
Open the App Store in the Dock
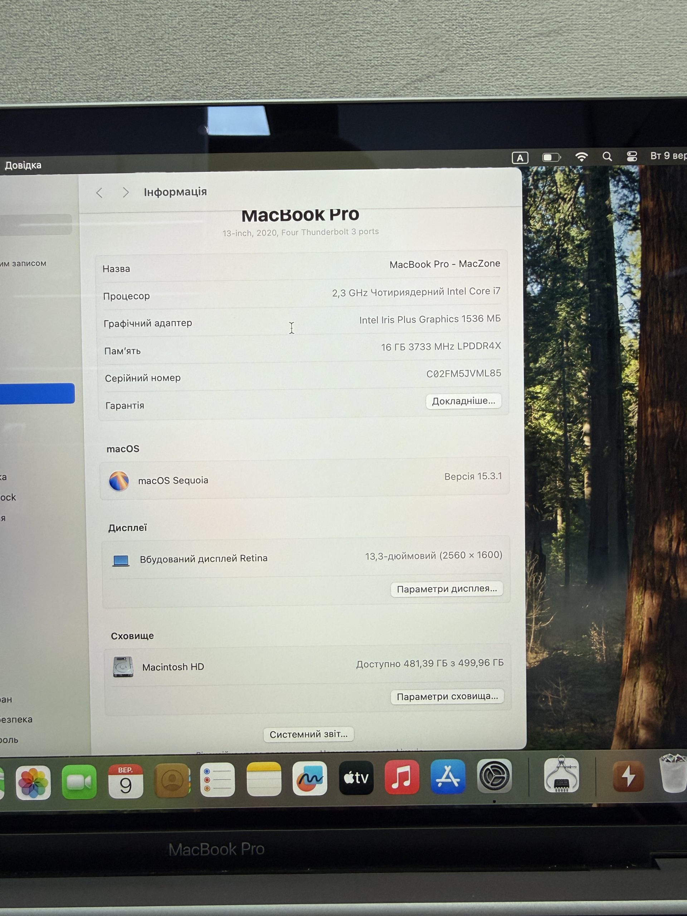[x=448, y=776]
